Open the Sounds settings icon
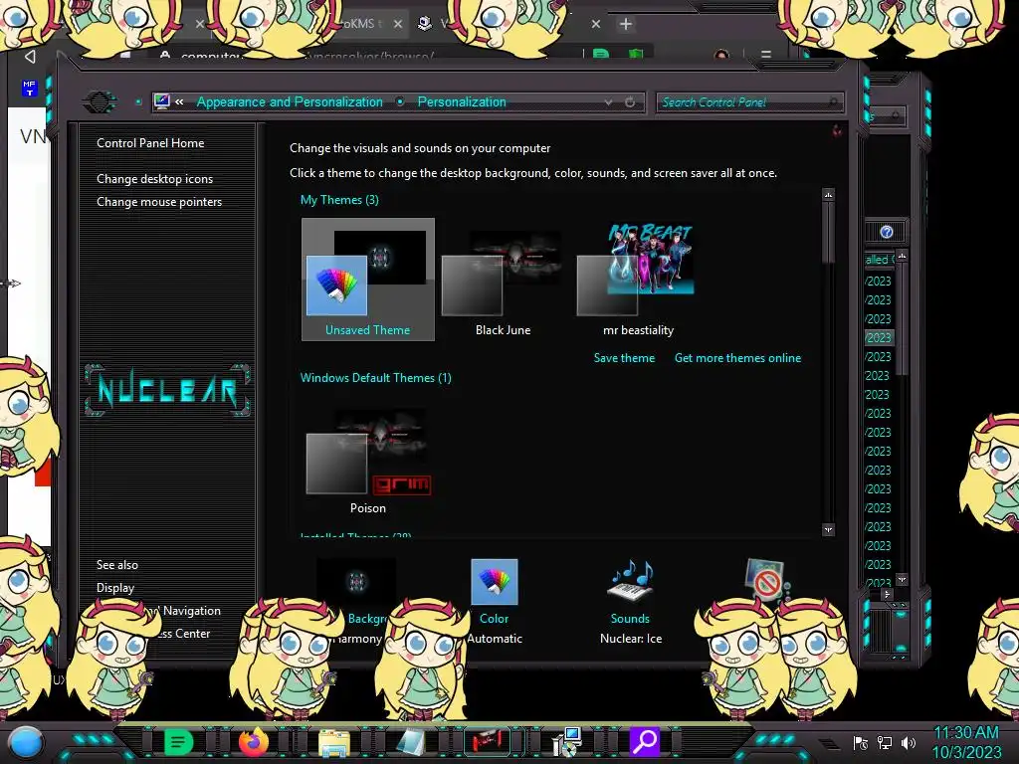Screen dimensions: 1019x764 pos(630,581)
